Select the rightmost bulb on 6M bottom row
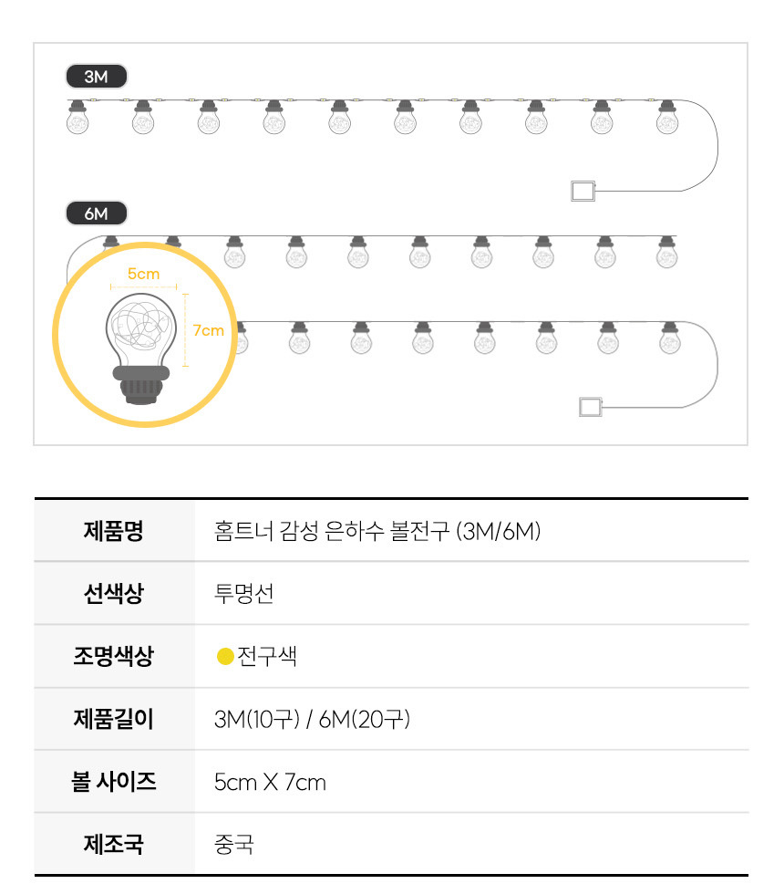Viewport: 784px width, 884px height. [670, 338]
